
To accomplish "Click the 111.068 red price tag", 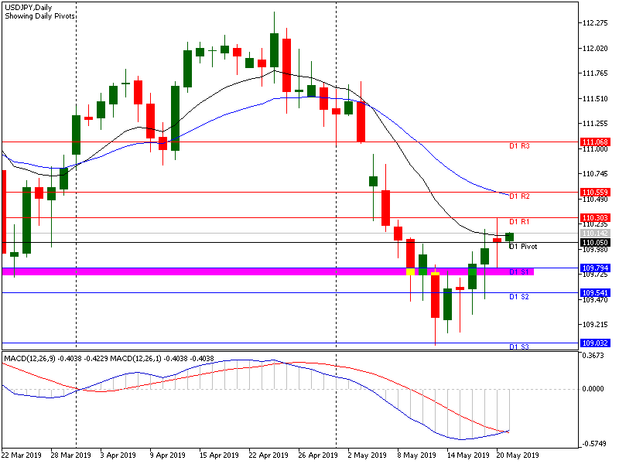I will click(x=595, y=142).
